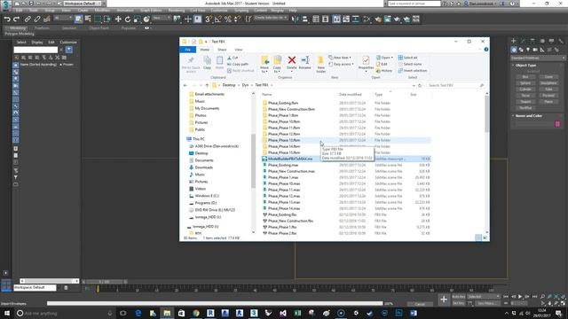Toggle Window/Crossing selection mode
Screen dimensions: 568x319
point(106,19)
